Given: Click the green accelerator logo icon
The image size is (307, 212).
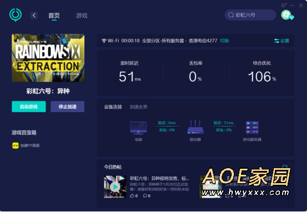Looking at the screenshot, I should pyautogui.click(x=16, y=15).
